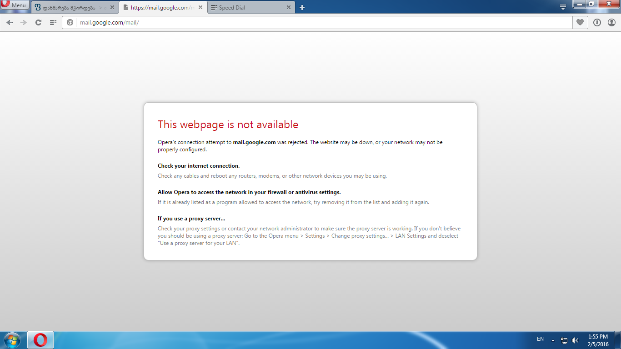The height and width of the screenshot is (349, 621).
Task: Close the Georgian-titled first tab
Action: click(112, 7)
